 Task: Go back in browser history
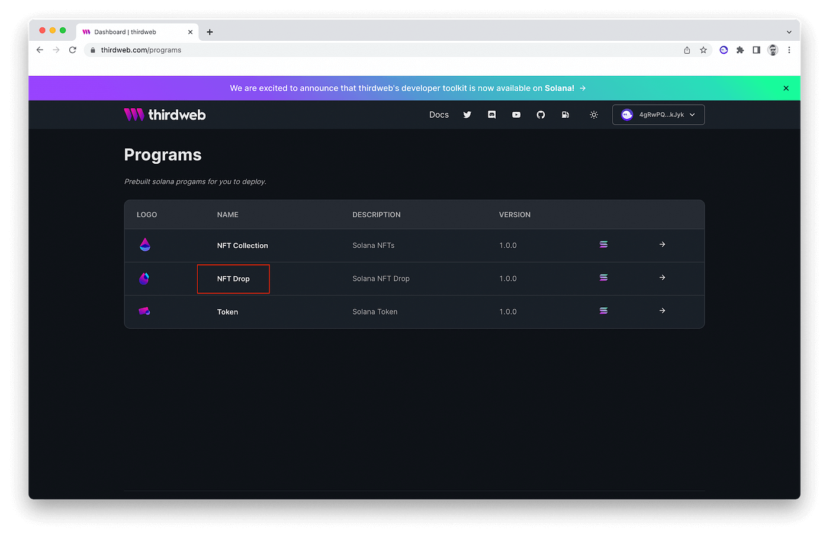click(40, 50)
